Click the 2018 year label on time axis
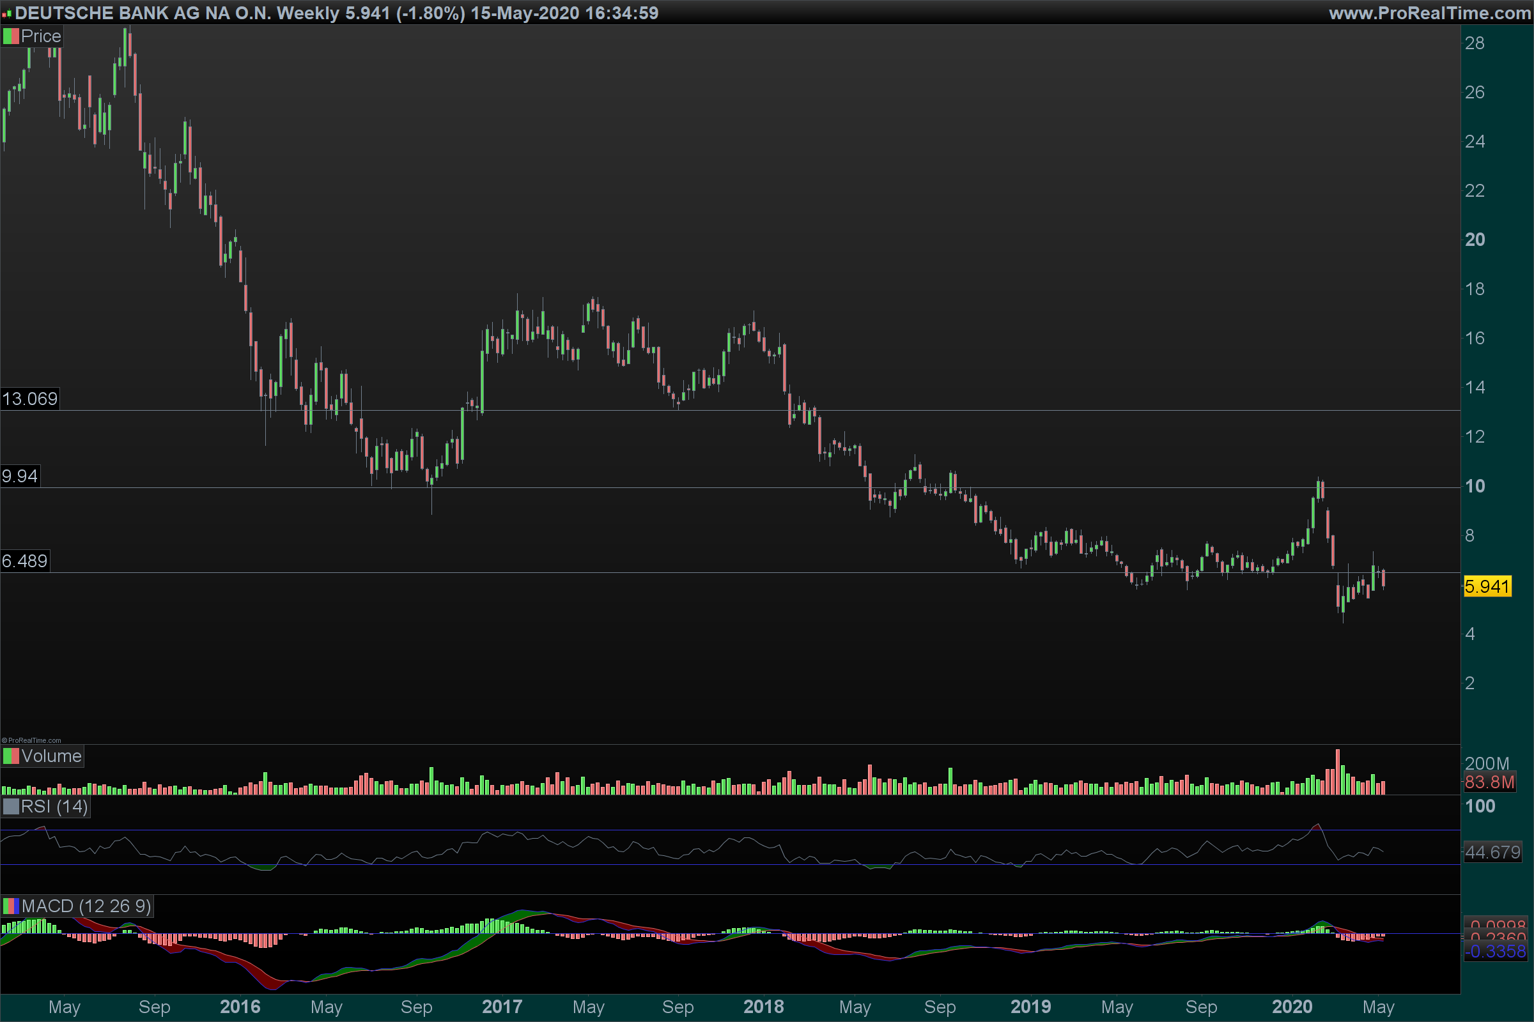This screenshot has height=1022, width=1534. (764, 1007)
